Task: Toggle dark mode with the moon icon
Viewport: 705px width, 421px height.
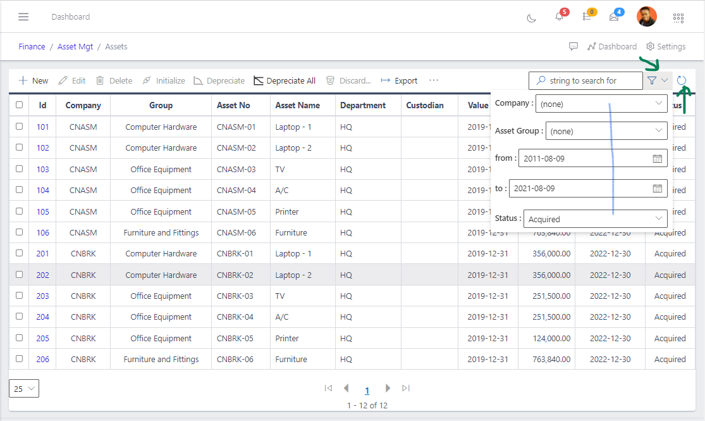Action: [x=531, y=17]
